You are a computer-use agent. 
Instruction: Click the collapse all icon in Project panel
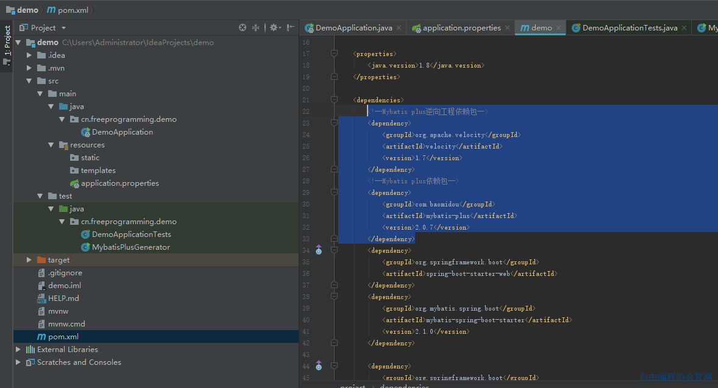coord(255,27)
